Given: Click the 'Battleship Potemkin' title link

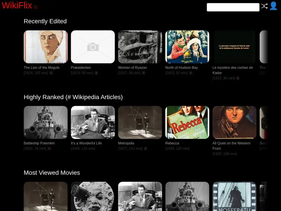Looking at the screenshot, I should click(x=39, y=143).
